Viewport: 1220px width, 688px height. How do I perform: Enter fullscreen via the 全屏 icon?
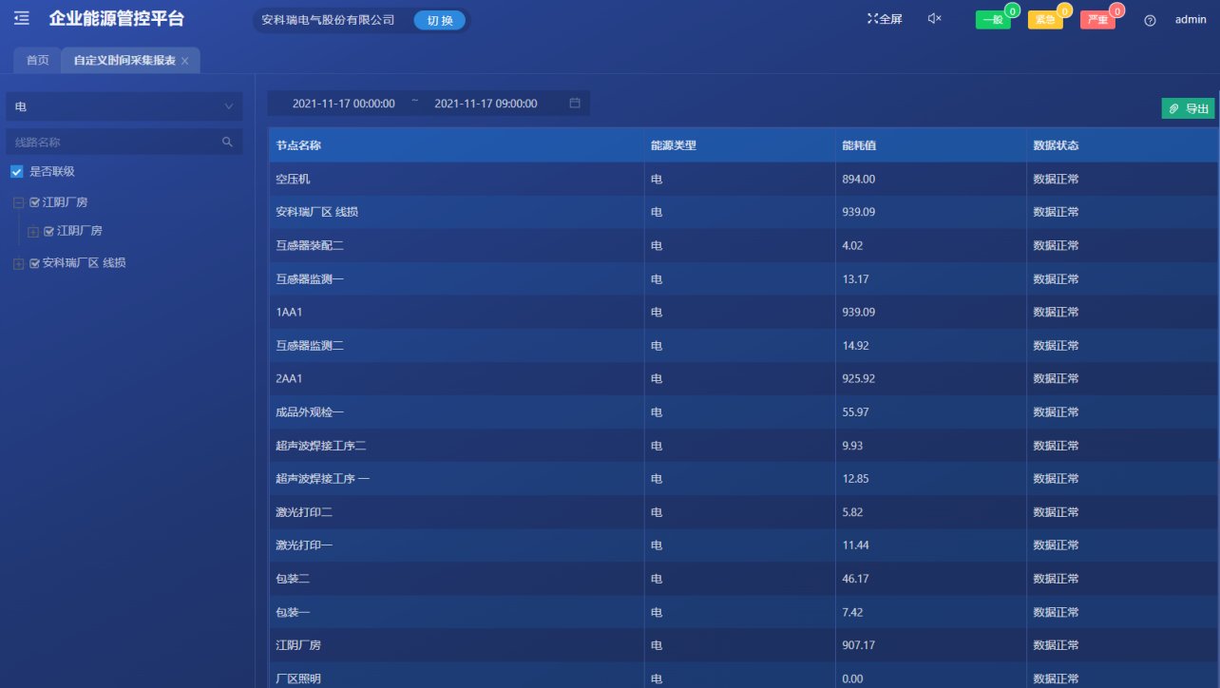883,17
